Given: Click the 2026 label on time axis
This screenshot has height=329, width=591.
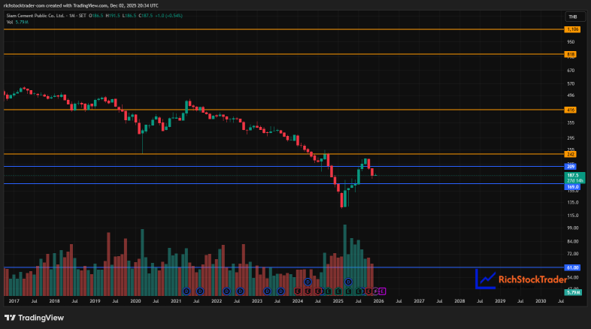Looking at the screenshot, I should pyautogui.click(x=378, y=301).
